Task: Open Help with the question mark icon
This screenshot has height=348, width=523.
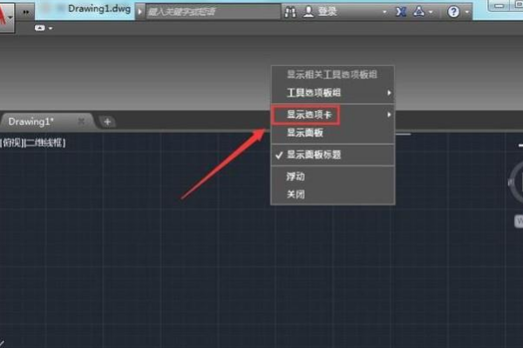Action: coord(453,12)
